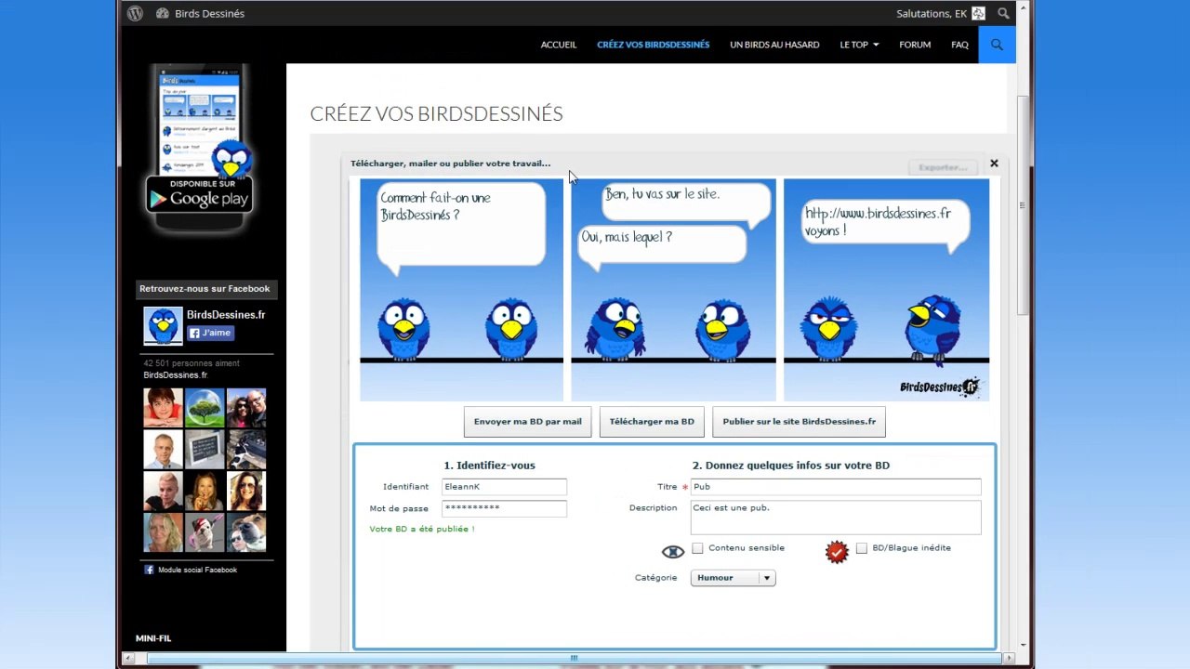This screenshot has width=1190, height=669.
Task: Expand the LE TOP menu
Action: click(859, 45)
